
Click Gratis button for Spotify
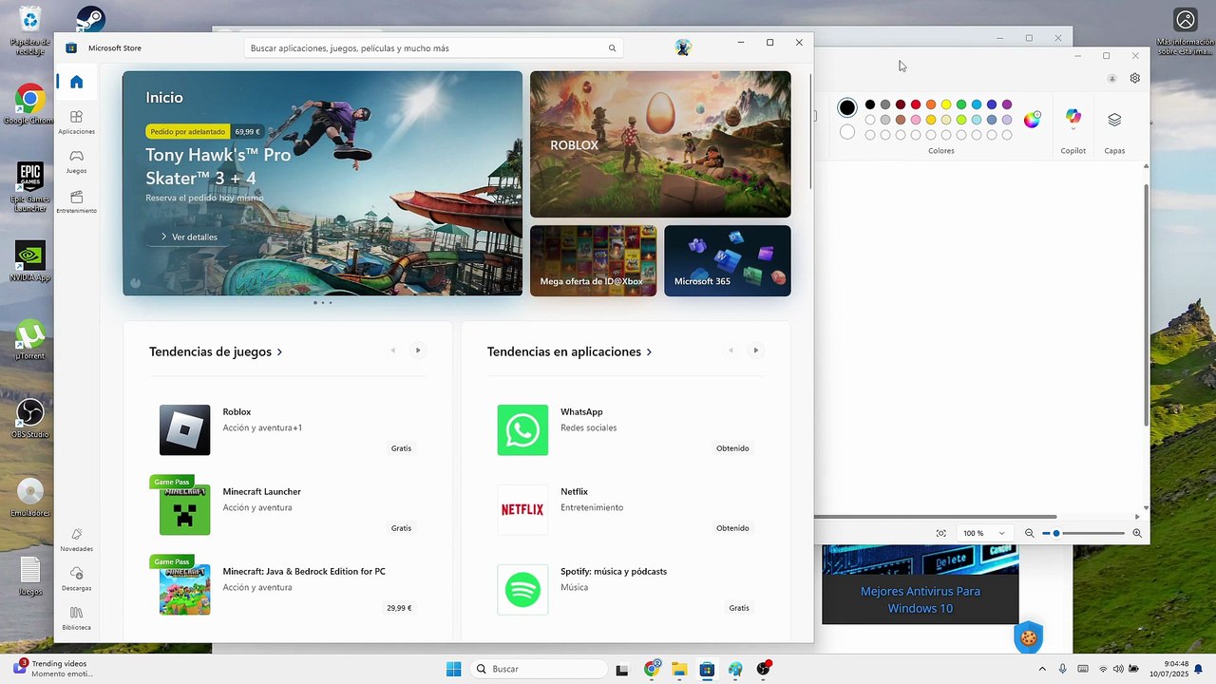(x=739, y=608)
